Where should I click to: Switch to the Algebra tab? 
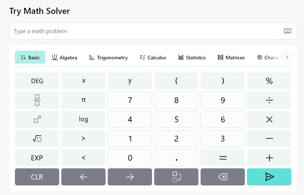click(x=64, y=57)
